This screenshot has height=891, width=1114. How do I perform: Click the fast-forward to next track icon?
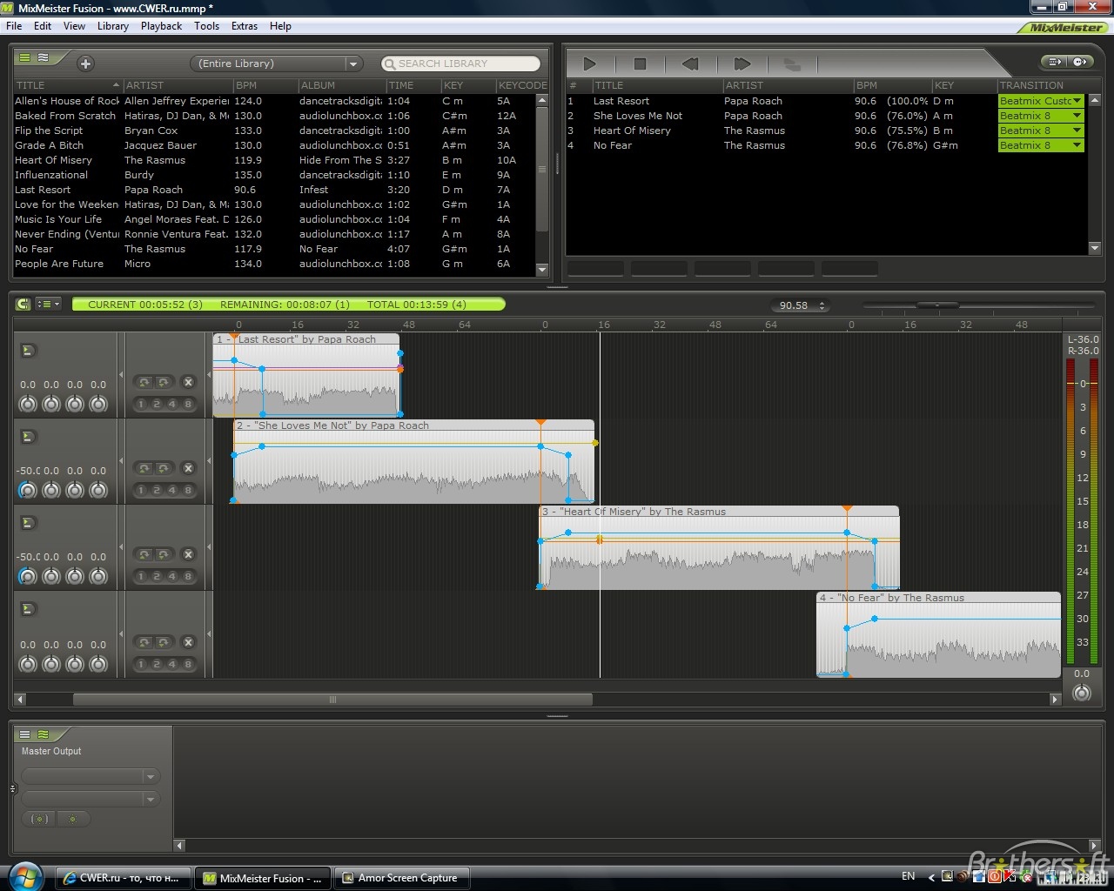[742, 64]
